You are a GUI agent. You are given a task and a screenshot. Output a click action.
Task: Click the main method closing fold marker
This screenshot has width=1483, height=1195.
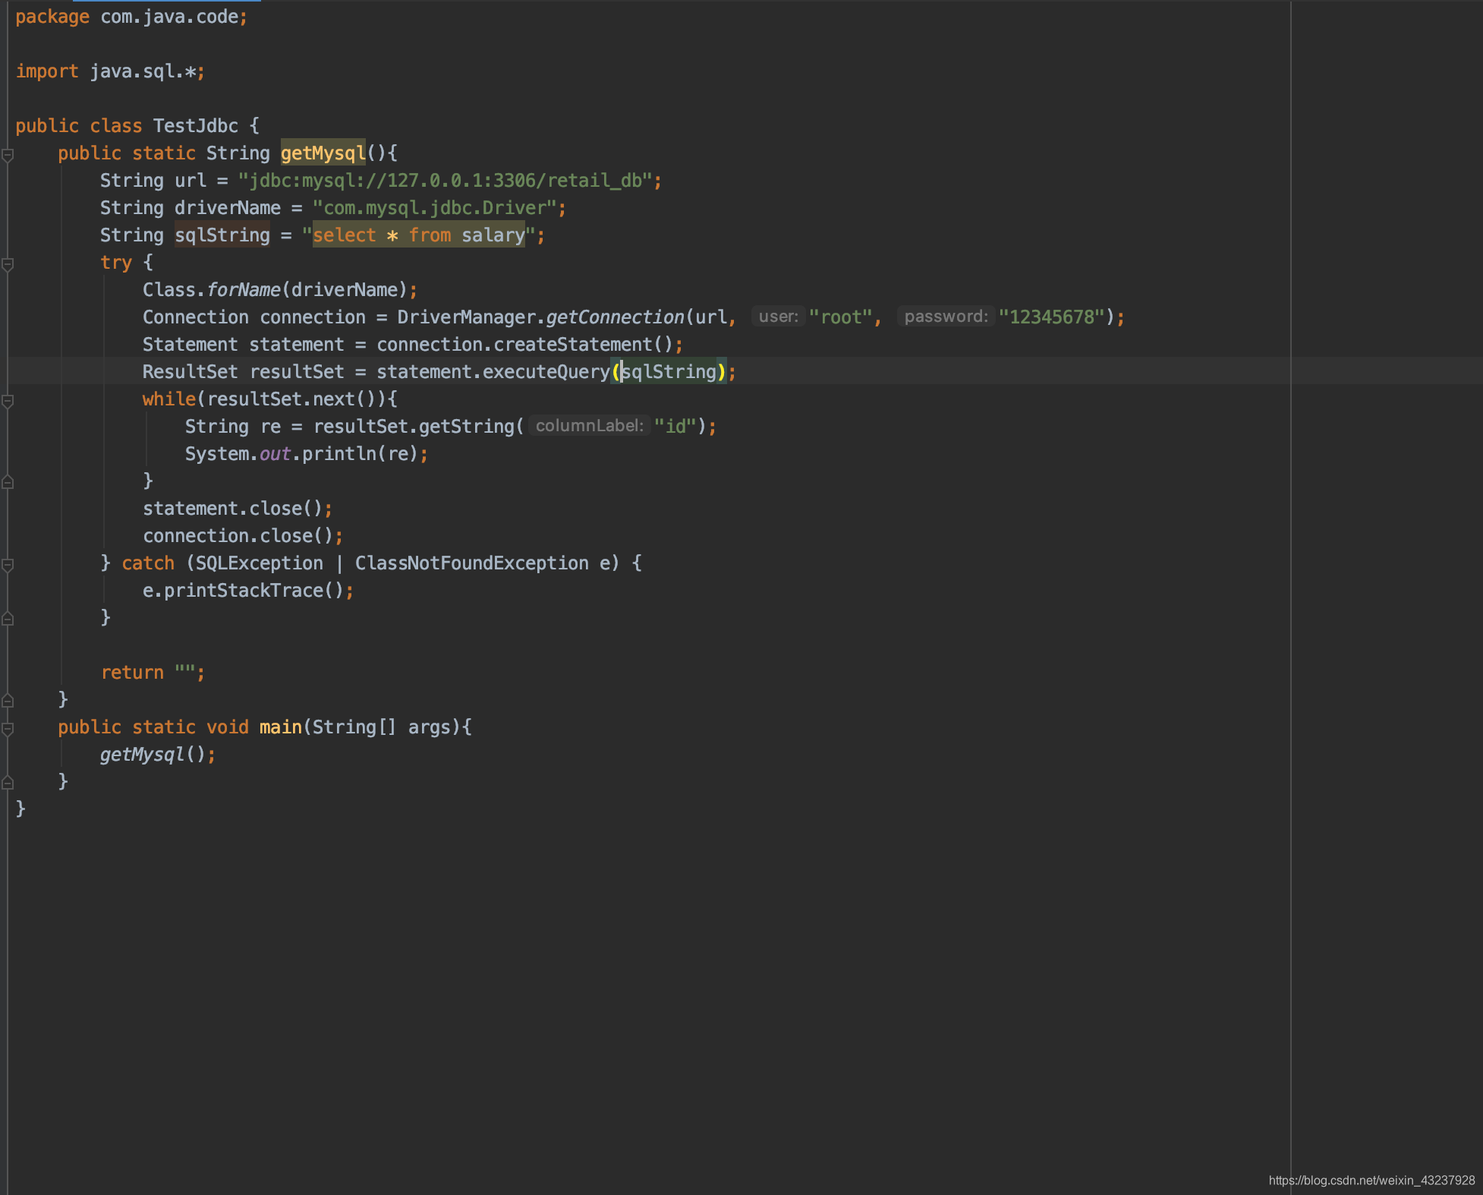[8, 782]
